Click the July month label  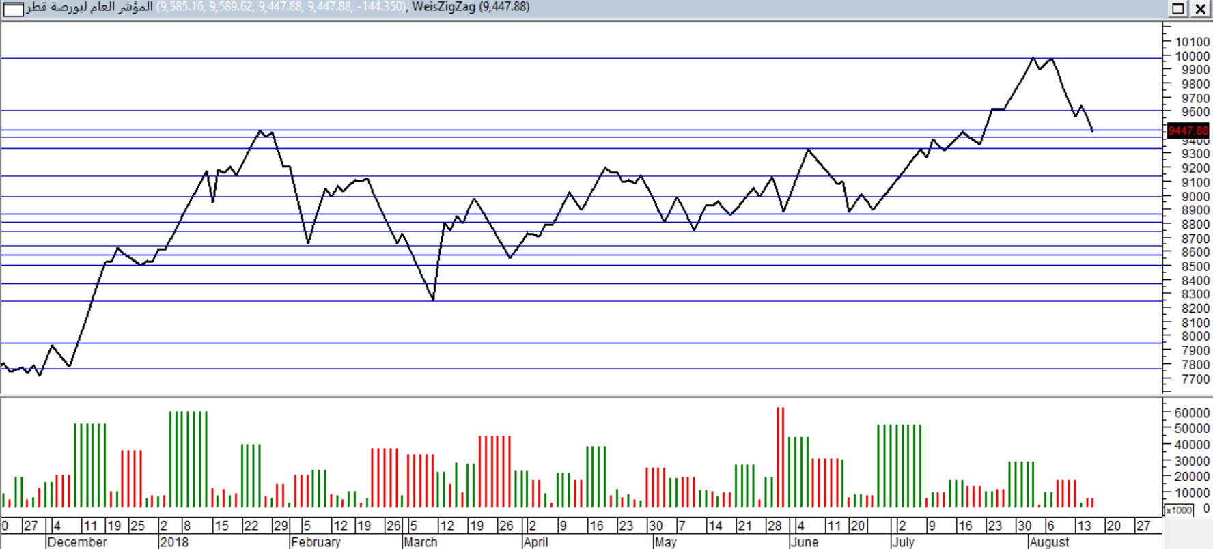point(904,542)
